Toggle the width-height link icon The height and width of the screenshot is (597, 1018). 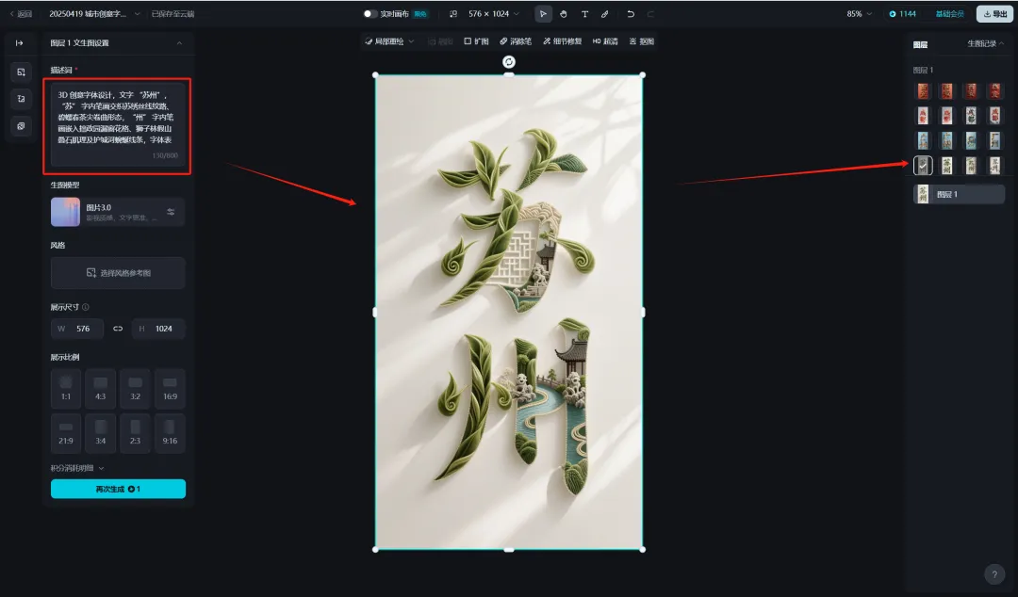pos(118,329)
